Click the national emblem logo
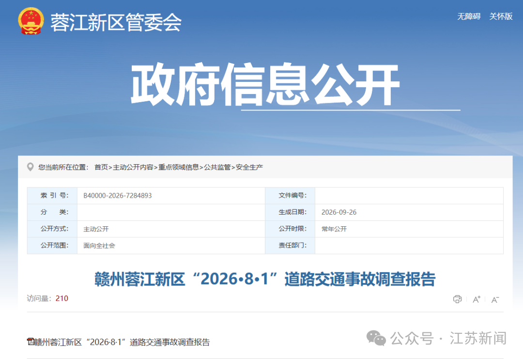The width and height of the screenshot is (523, 359). pyautogui.click(x=31, y=21)
